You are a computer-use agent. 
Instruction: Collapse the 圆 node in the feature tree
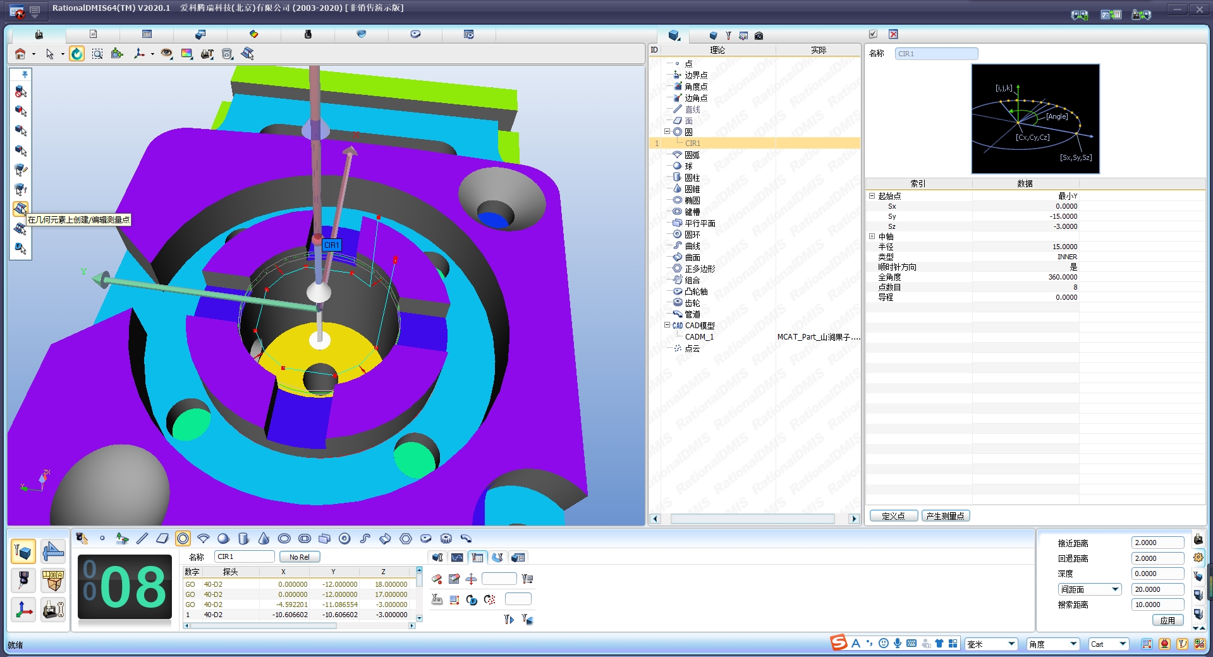[x=667, y=132]
